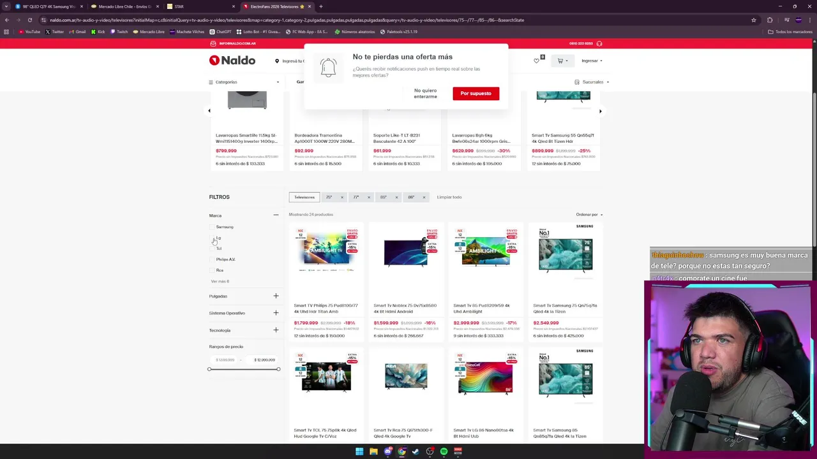Open the wishlist heart icon
This screenshot has width=817, height=459.
pyautogui.click(x=537, y=61)
